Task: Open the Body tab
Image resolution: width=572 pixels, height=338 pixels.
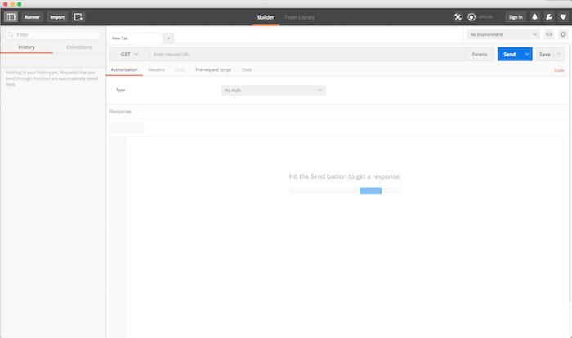Action: coord(181,69)
